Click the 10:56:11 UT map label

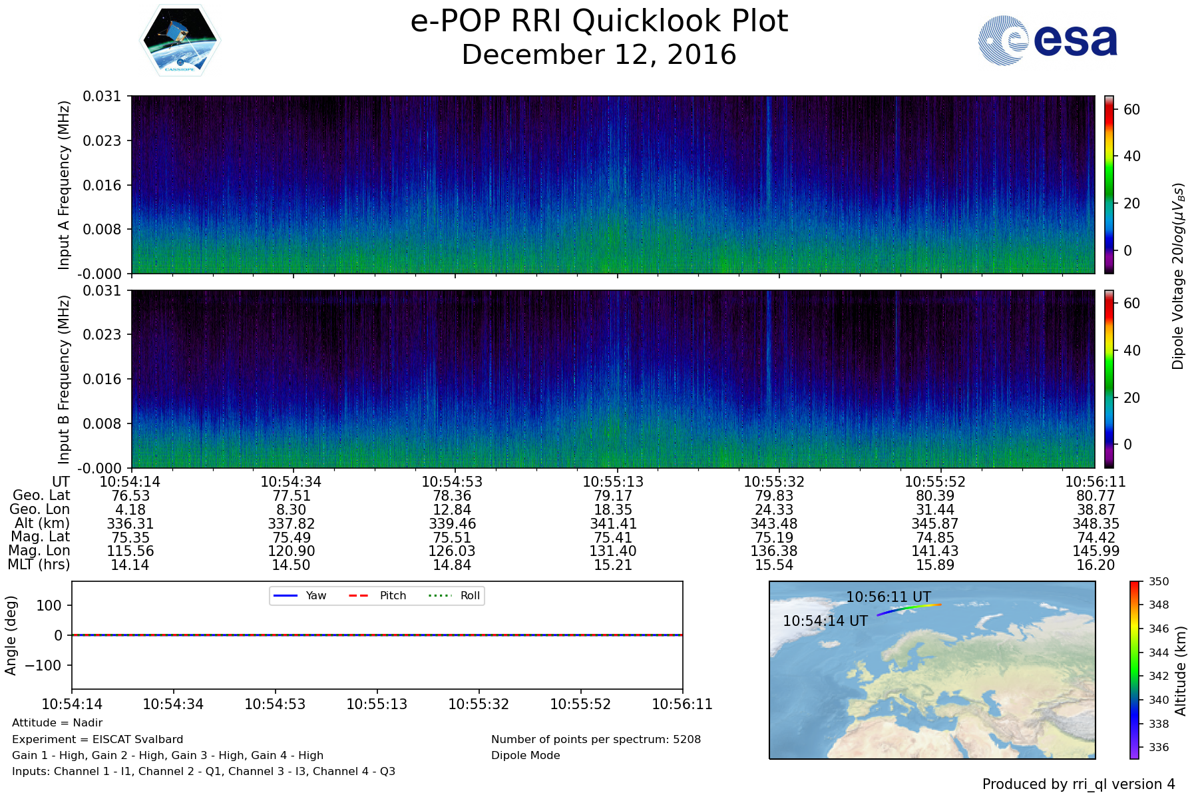(x=888, y=597)
